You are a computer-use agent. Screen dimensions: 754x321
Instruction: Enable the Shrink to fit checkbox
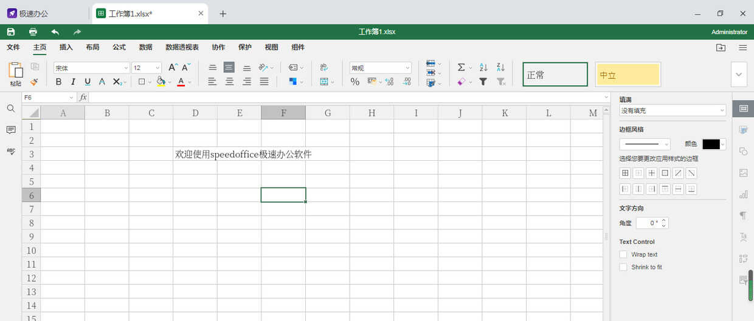pos(623,267)
